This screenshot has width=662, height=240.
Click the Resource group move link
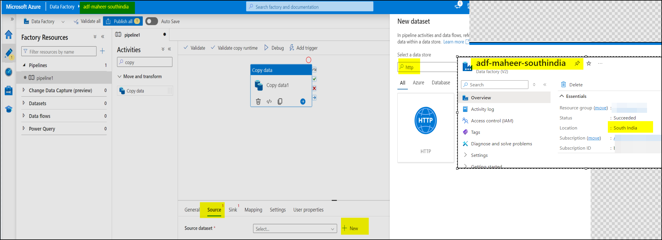(x=601, y=108)
